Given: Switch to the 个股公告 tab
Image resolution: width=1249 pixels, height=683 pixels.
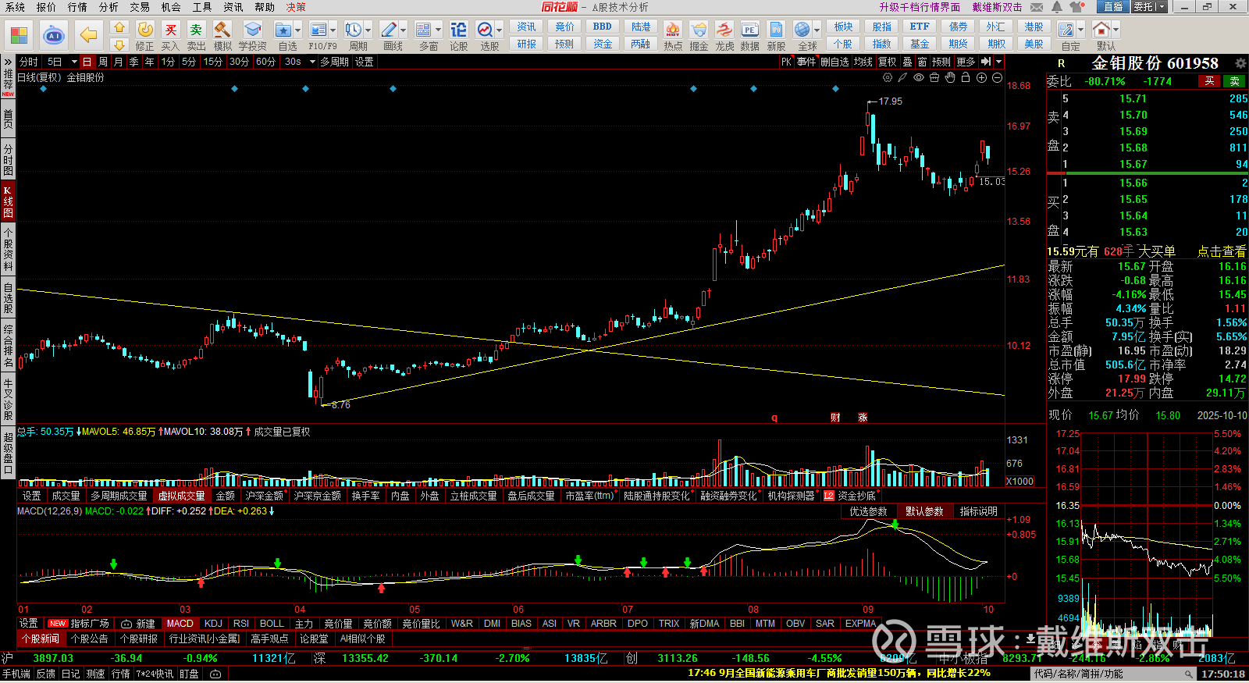Looking at the screenshot, I should click(x=89, y=639).
